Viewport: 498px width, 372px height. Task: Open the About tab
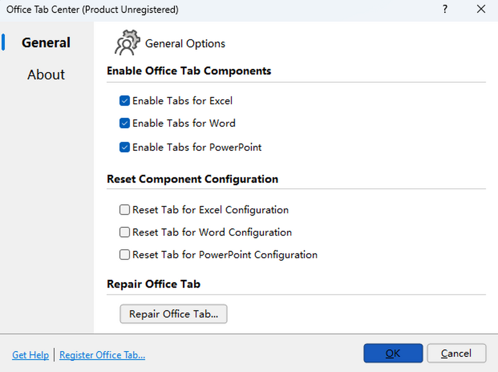46,75
